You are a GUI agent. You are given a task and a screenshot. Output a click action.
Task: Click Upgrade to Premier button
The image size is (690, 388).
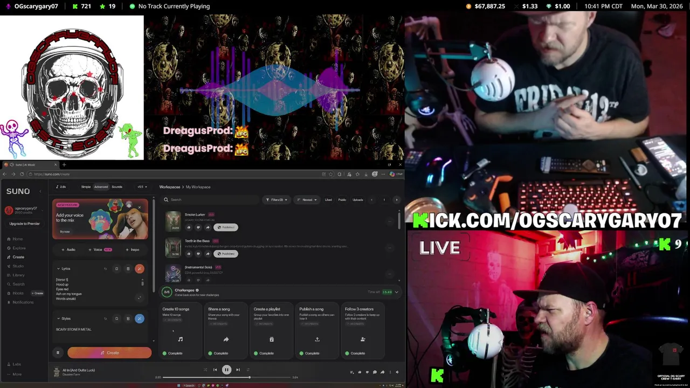coord(24,224)
